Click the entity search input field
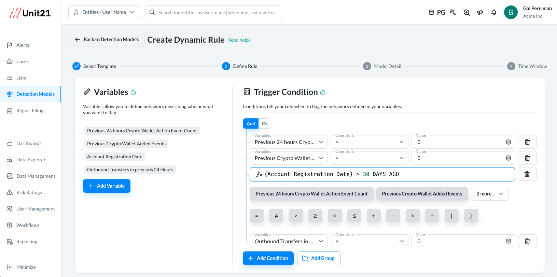Viewport: 557px width, 277px height. point(218,13)
